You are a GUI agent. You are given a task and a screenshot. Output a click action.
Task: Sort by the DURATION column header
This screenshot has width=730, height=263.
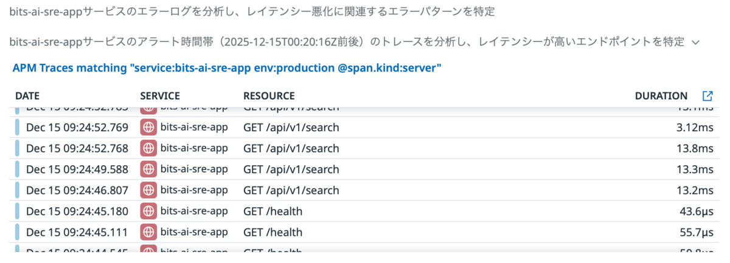[x=661, y=96]
